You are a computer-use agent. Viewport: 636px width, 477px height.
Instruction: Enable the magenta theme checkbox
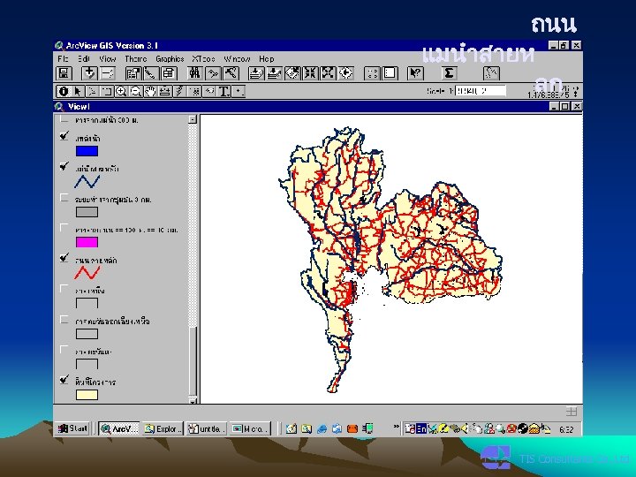point(63,228)
